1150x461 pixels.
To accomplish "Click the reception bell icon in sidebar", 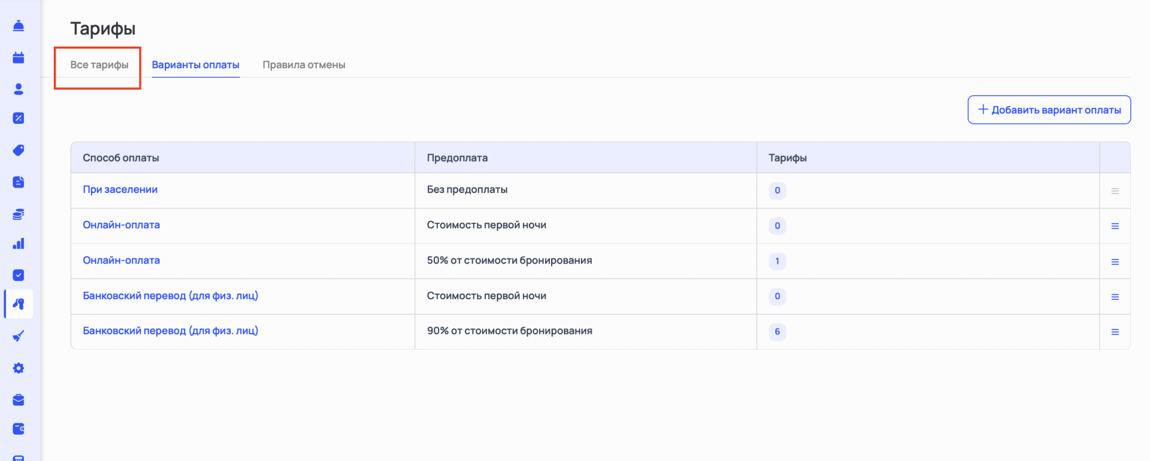I will pyautogui.click(x=19, y=26).
